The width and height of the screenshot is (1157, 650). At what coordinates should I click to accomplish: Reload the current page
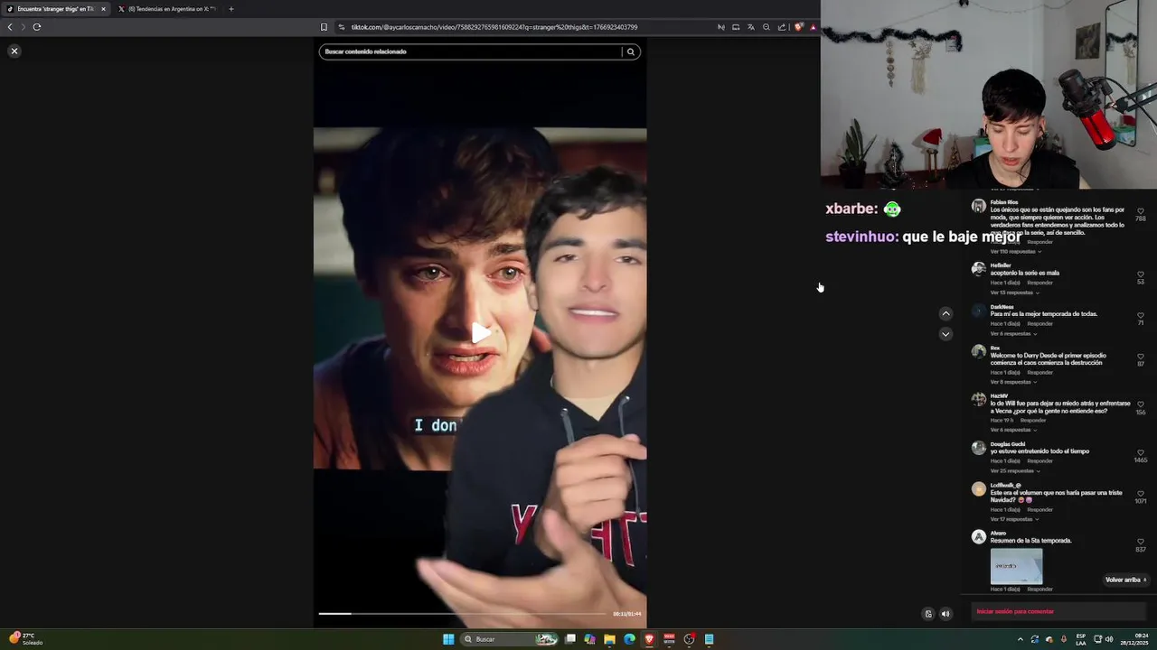pyautogui.click(x=37, y=27)
